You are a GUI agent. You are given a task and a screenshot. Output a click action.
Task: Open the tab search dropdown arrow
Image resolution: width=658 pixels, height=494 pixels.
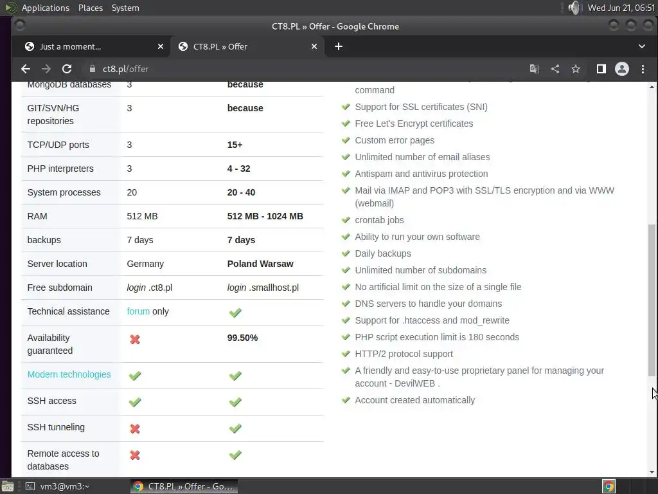[642, 46]
